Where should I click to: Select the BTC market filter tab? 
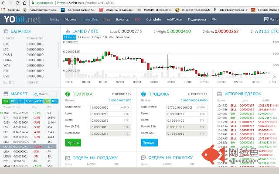click(14, 101)
